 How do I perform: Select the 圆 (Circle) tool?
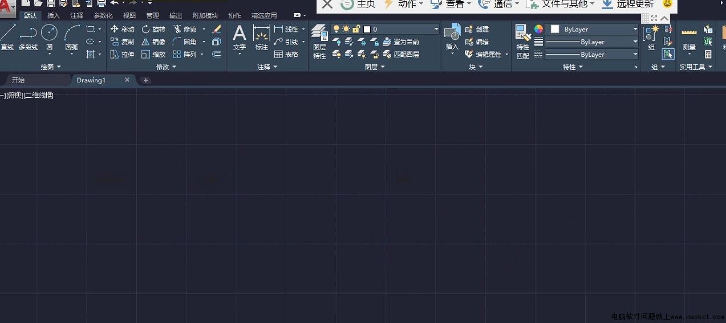50,39
